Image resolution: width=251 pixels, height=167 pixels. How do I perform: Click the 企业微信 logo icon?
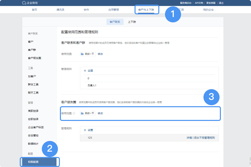[x=24, y=3]
